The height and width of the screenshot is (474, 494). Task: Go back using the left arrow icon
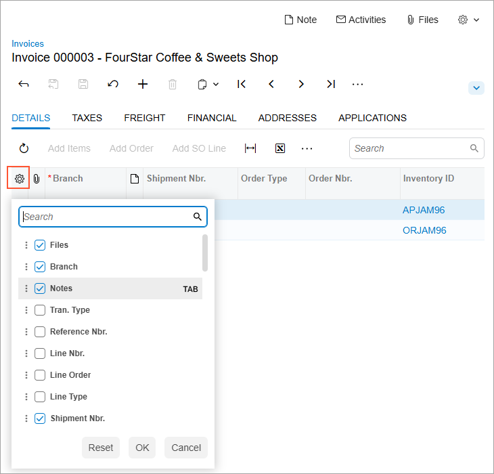click(x=23, y=84)
